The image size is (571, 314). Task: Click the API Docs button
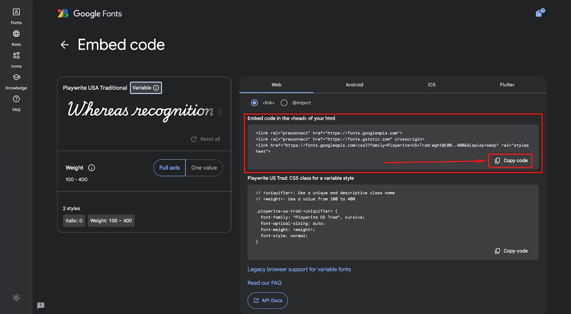268,300
